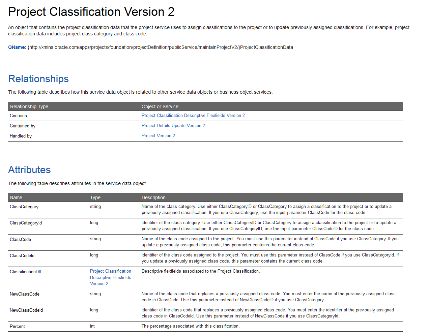The height and width of the screenshot is (336, 429).
Task: Click the intro paragraph about project classification data
Action: point(209,31)
